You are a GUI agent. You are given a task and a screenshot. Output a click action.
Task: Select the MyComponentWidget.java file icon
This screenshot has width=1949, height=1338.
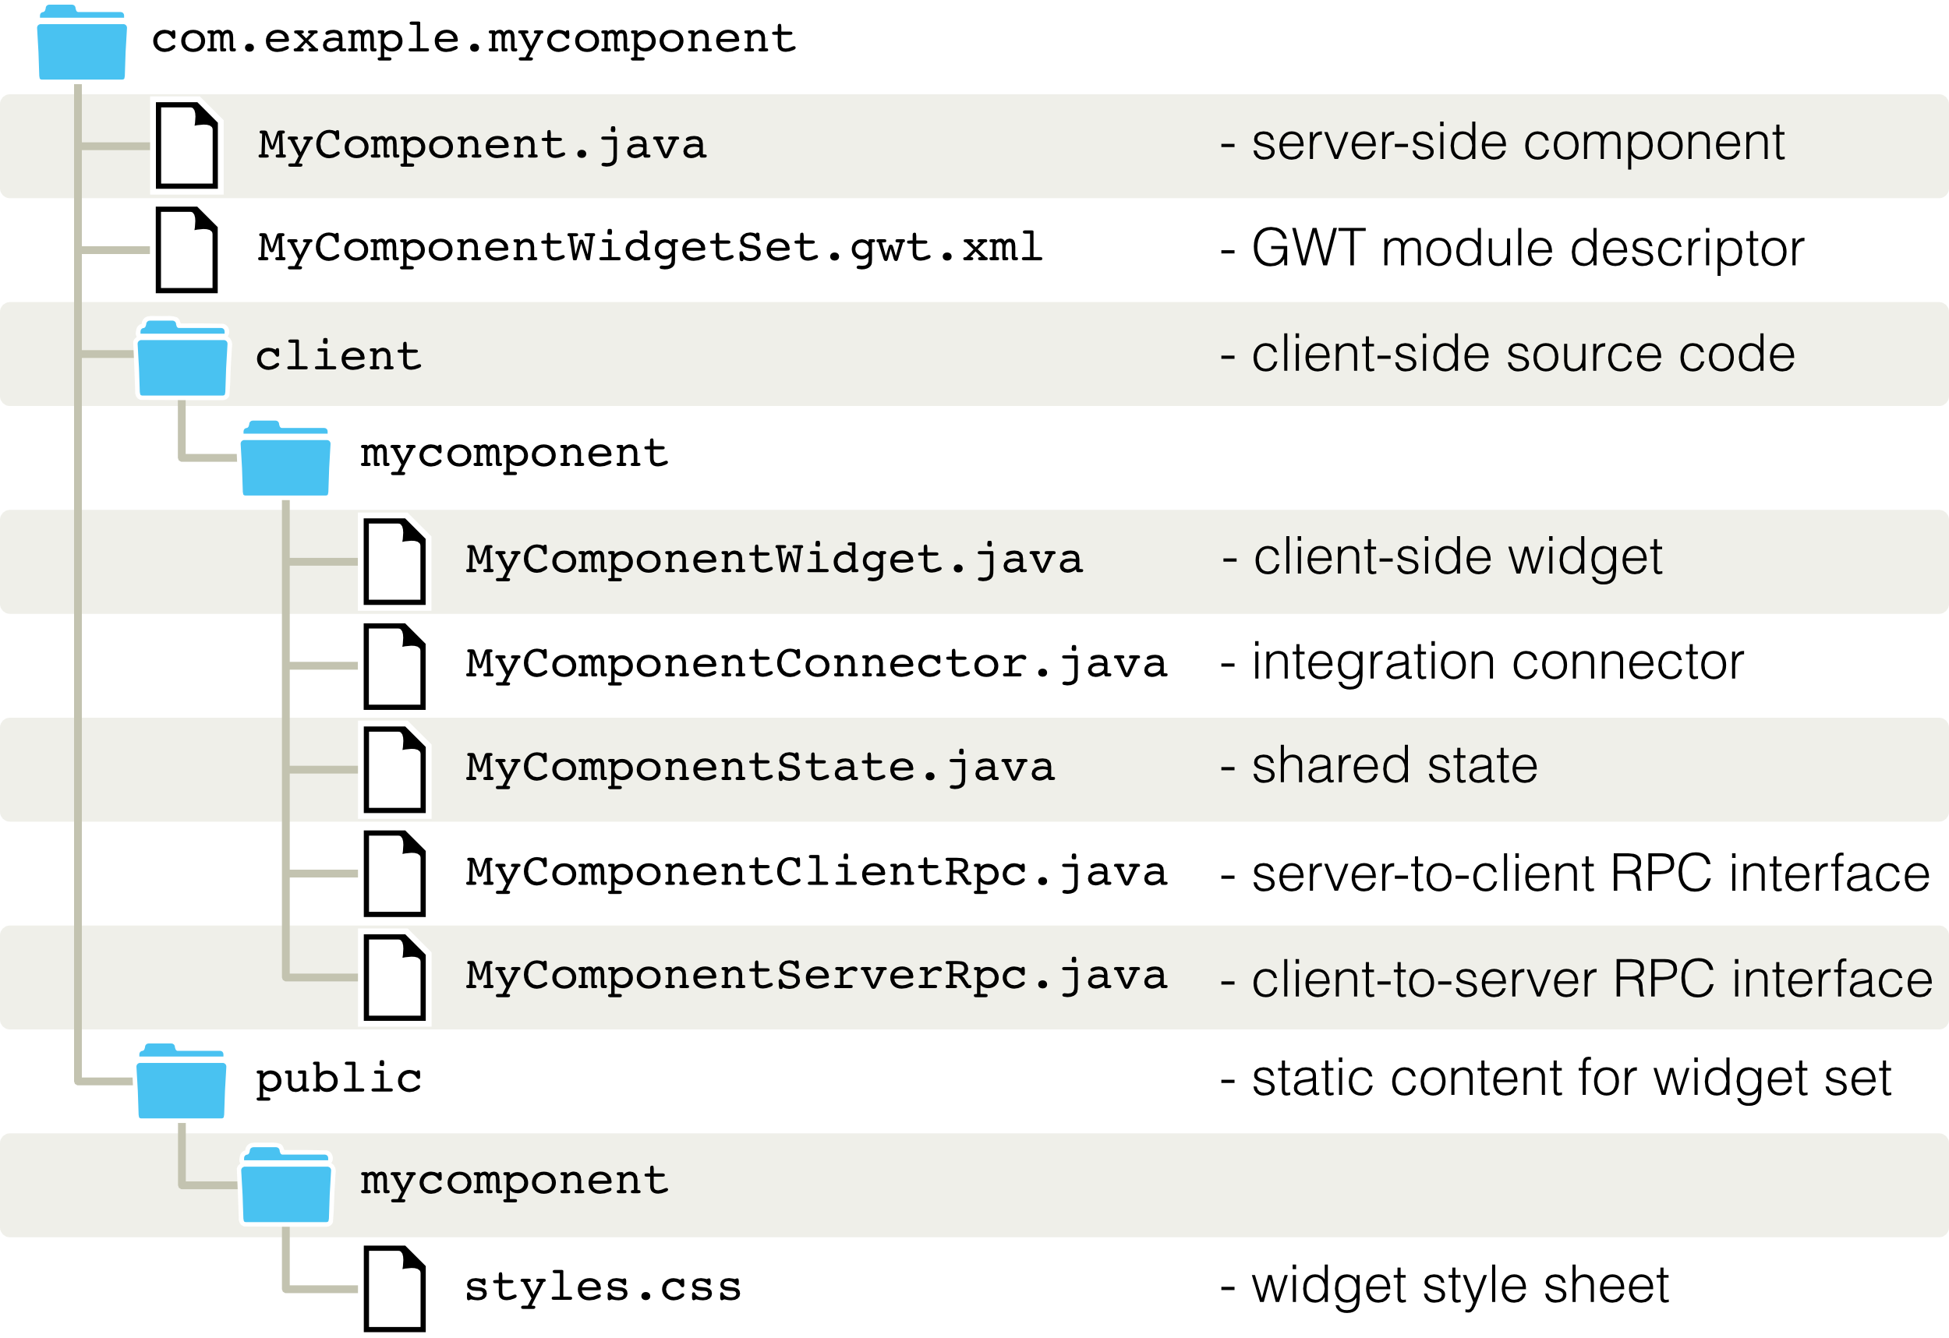pyautogui.click(x=395, y=562)
